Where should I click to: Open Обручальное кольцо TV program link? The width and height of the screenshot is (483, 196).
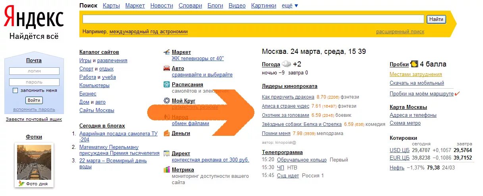[302, 160]
